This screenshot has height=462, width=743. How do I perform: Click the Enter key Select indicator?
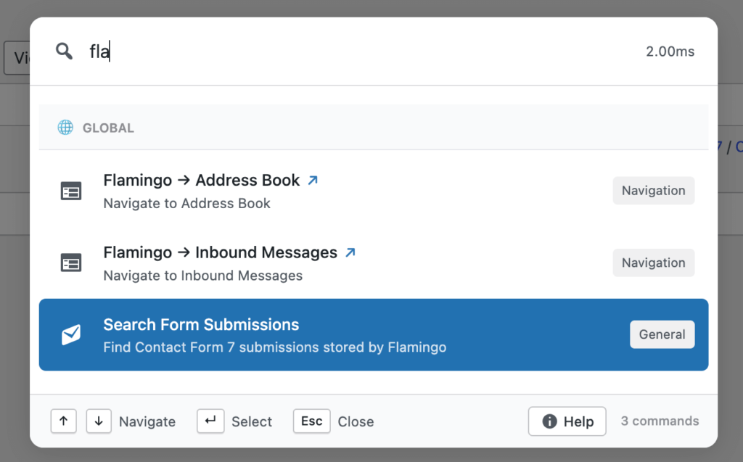tap(210, 421)
